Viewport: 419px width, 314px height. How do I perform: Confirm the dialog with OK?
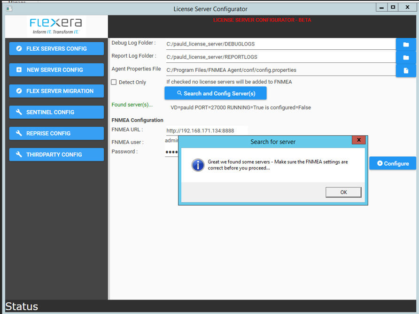point(343,192)
